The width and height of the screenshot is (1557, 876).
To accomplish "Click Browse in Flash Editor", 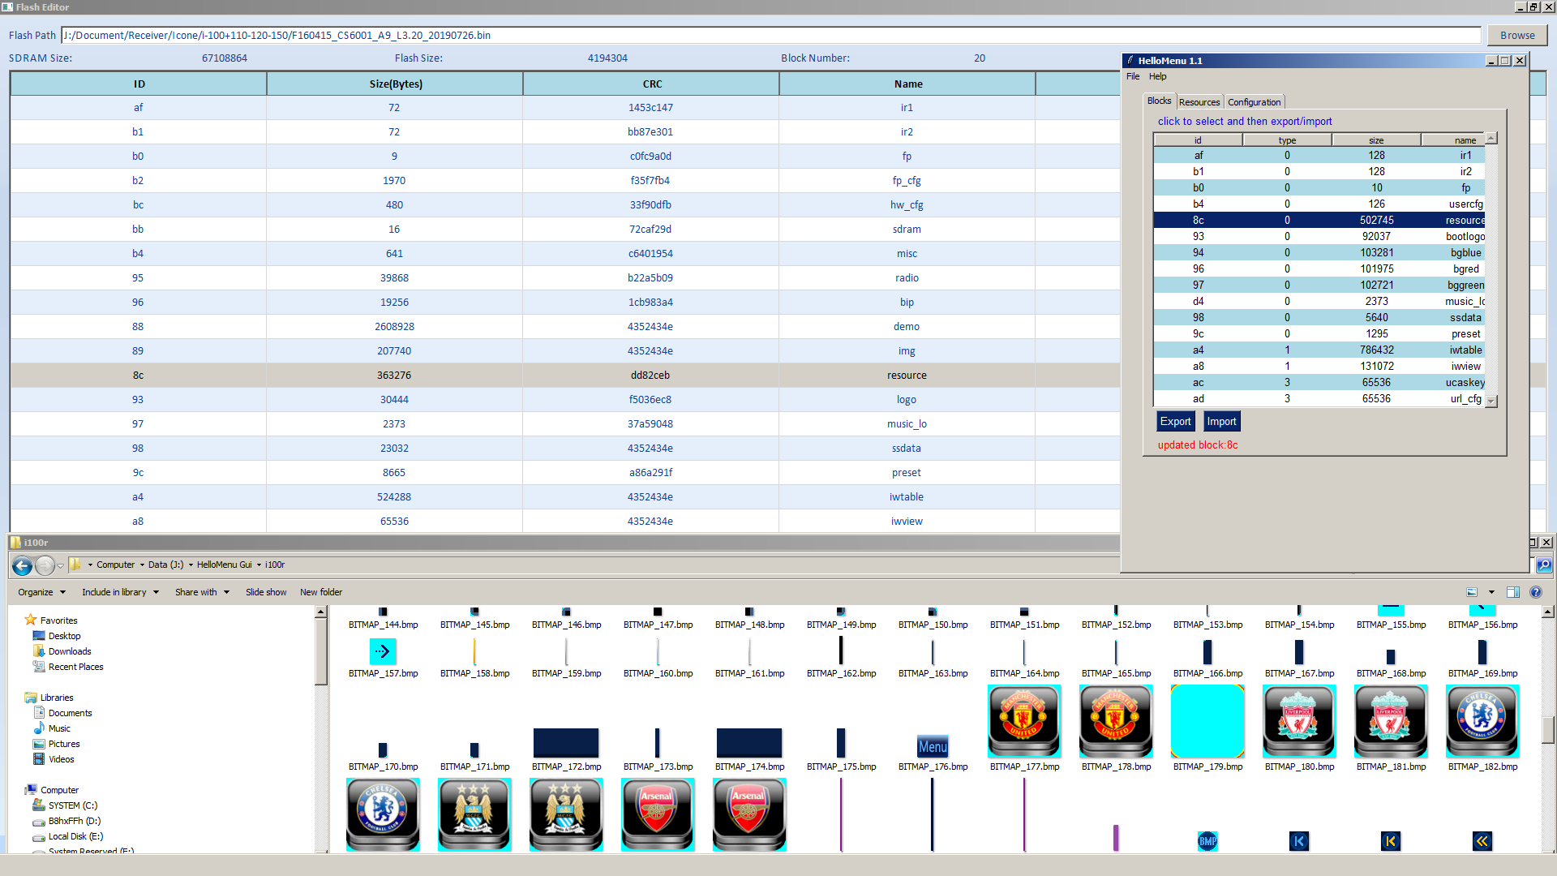I will tap(1517, 35).
